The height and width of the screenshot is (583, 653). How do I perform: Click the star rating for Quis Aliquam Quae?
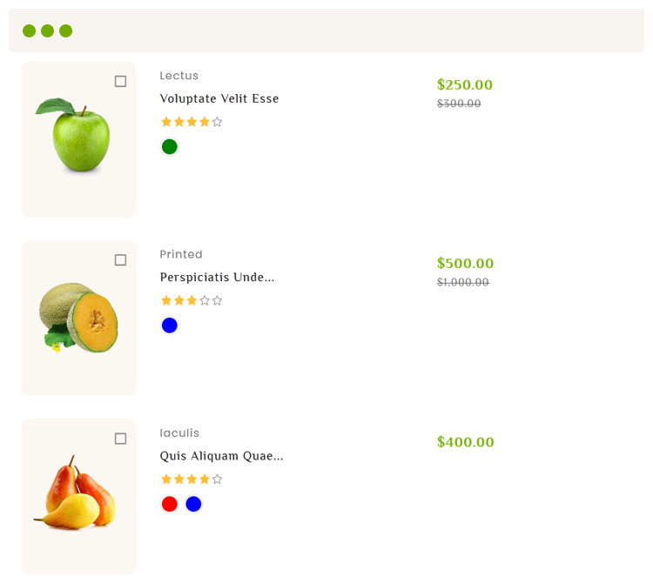point(192,479)
